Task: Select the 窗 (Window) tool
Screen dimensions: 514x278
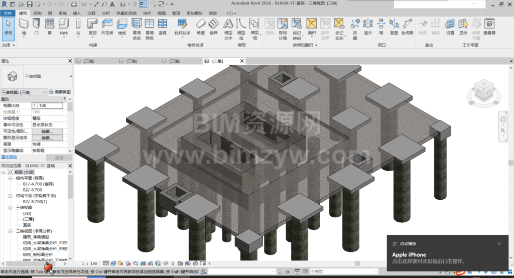Action: tap(50, 28)
